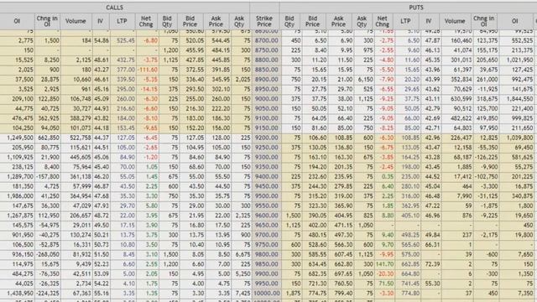This screenshot has height=302, width=537.
Task: Select the 9500.00 strike price
Action: (266, 196)
